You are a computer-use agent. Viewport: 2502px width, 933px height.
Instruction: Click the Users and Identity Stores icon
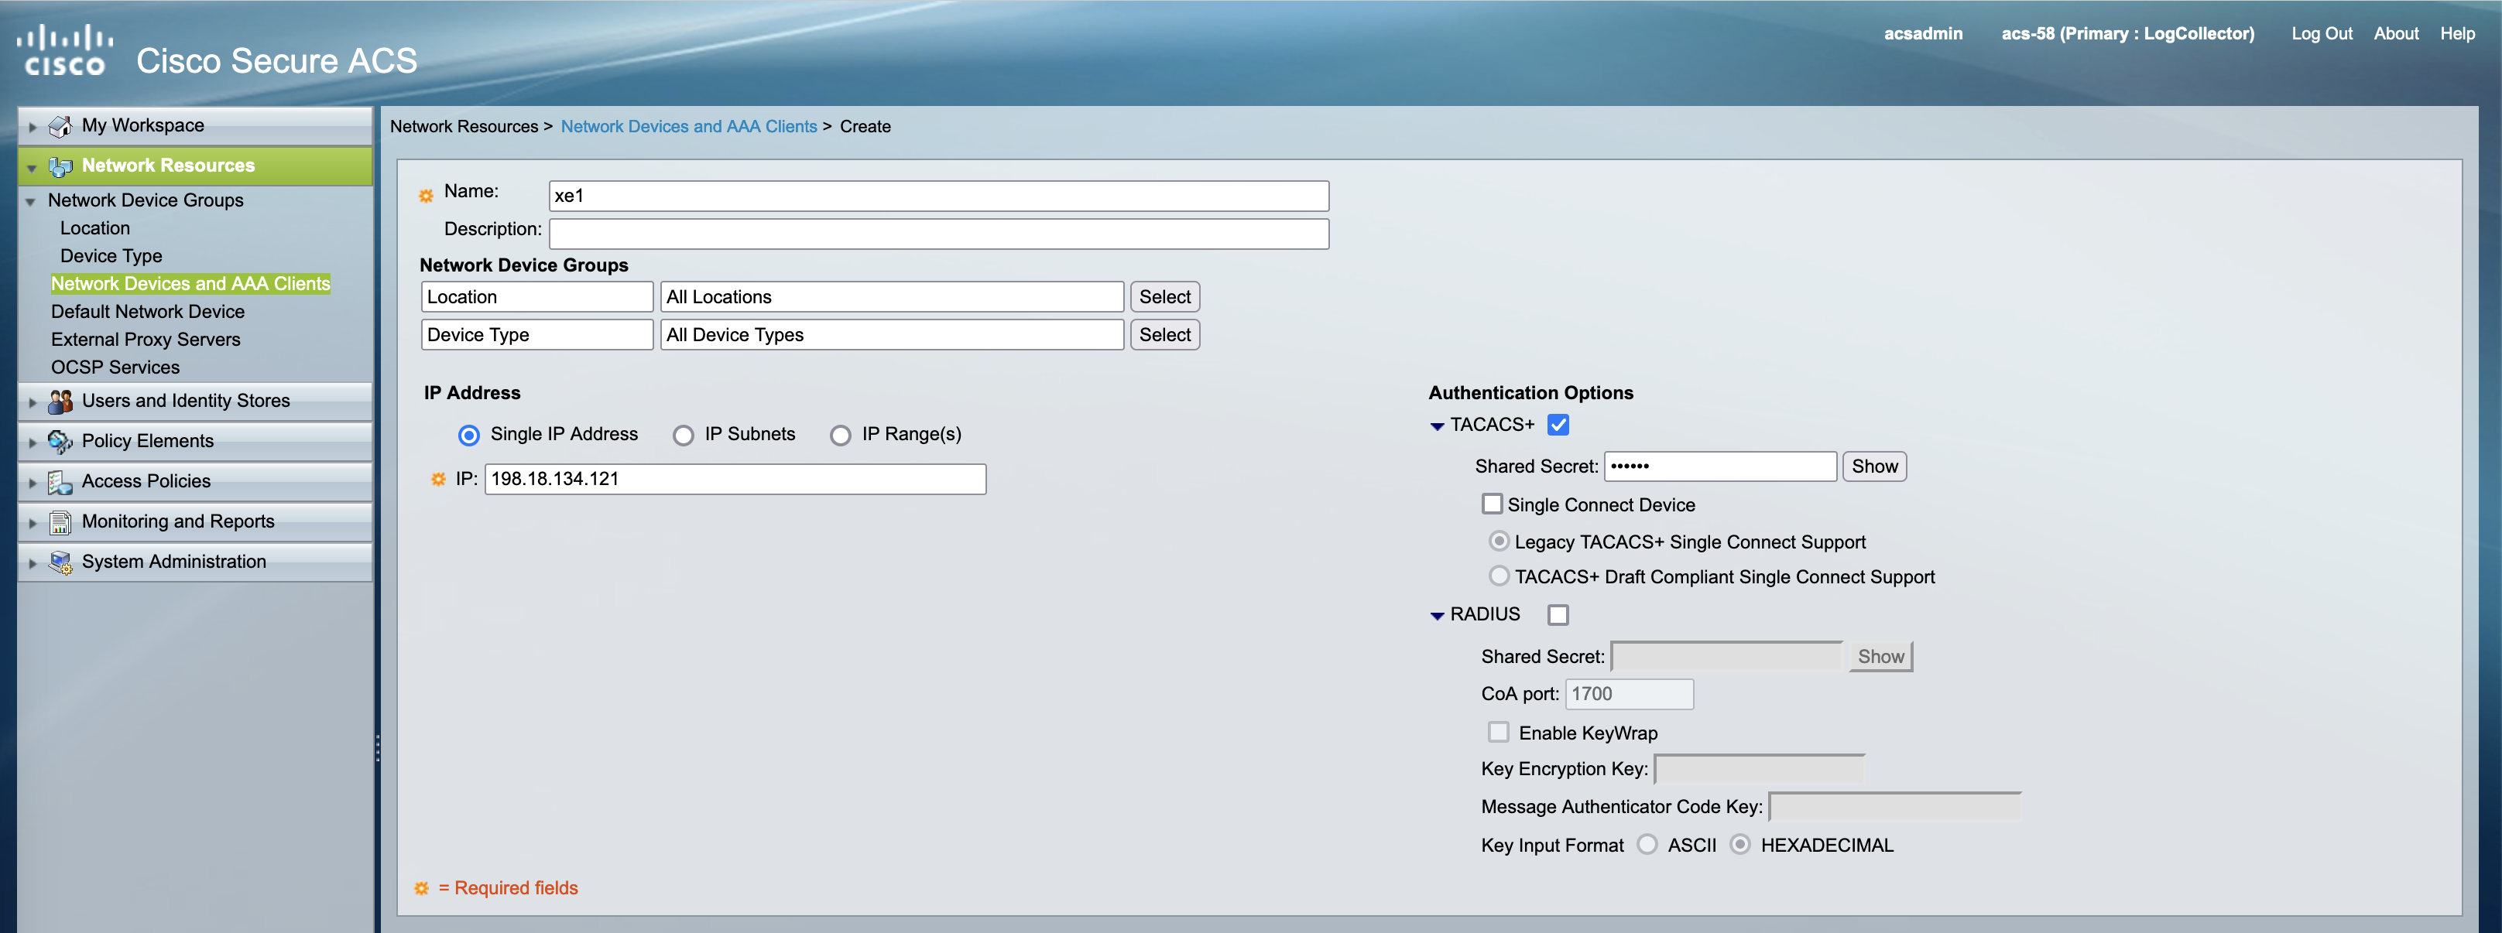click(60, 401)
